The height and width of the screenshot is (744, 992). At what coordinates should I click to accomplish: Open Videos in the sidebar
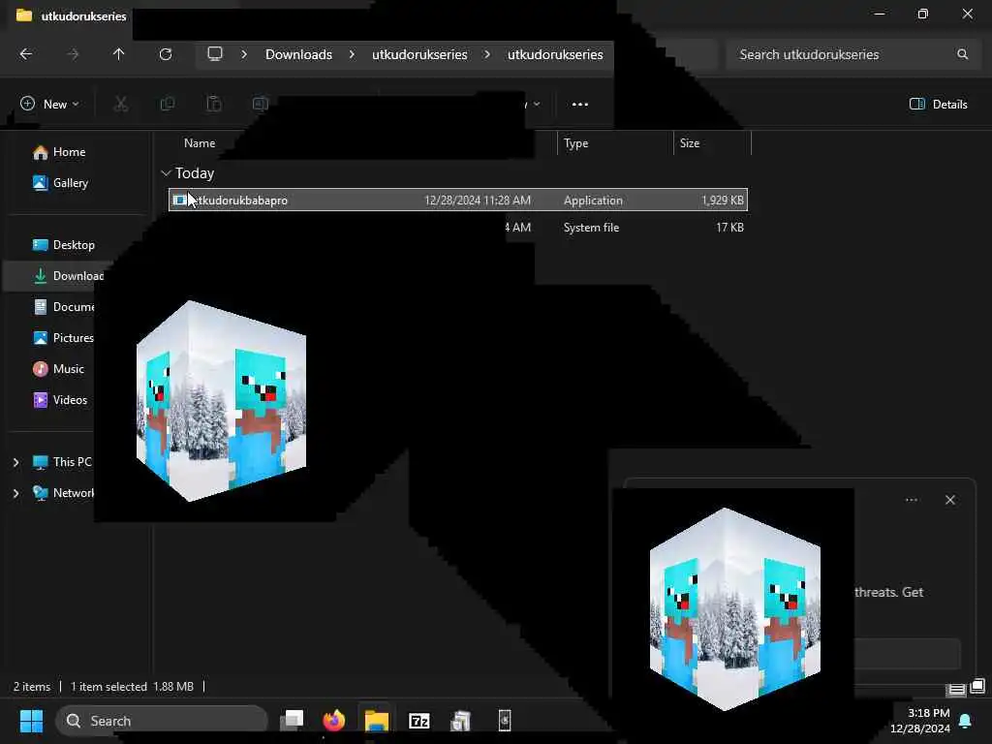(59, 400)
